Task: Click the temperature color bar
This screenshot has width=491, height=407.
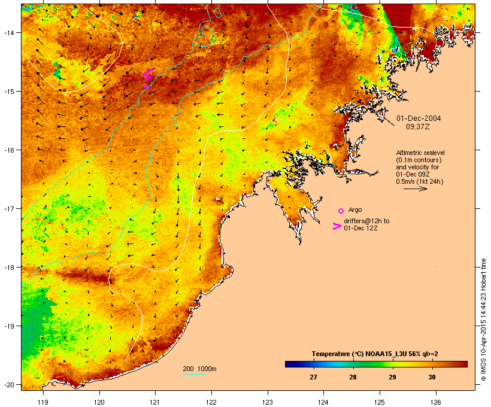Action: coord(376,364)
